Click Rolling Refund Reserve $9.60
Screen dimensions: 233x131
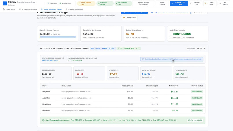pyautogui.click(x=130, y=34)
